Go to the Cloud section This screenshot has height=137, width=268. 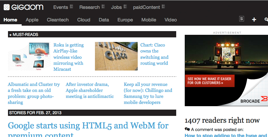84,20
